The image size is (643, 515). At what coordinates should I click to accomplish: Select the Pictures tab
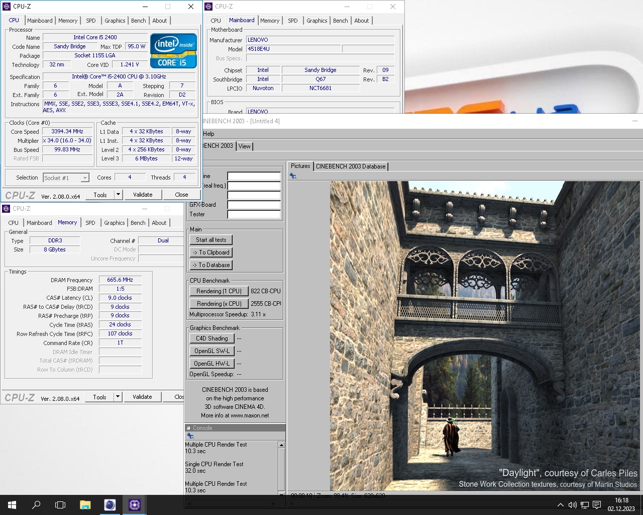click(x=300, y=166)
